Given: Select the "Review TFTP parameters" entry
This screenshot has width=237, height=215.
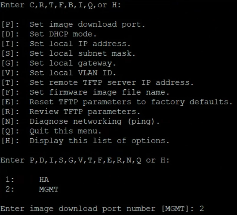Looking at the screenshot, I should 85,112.
